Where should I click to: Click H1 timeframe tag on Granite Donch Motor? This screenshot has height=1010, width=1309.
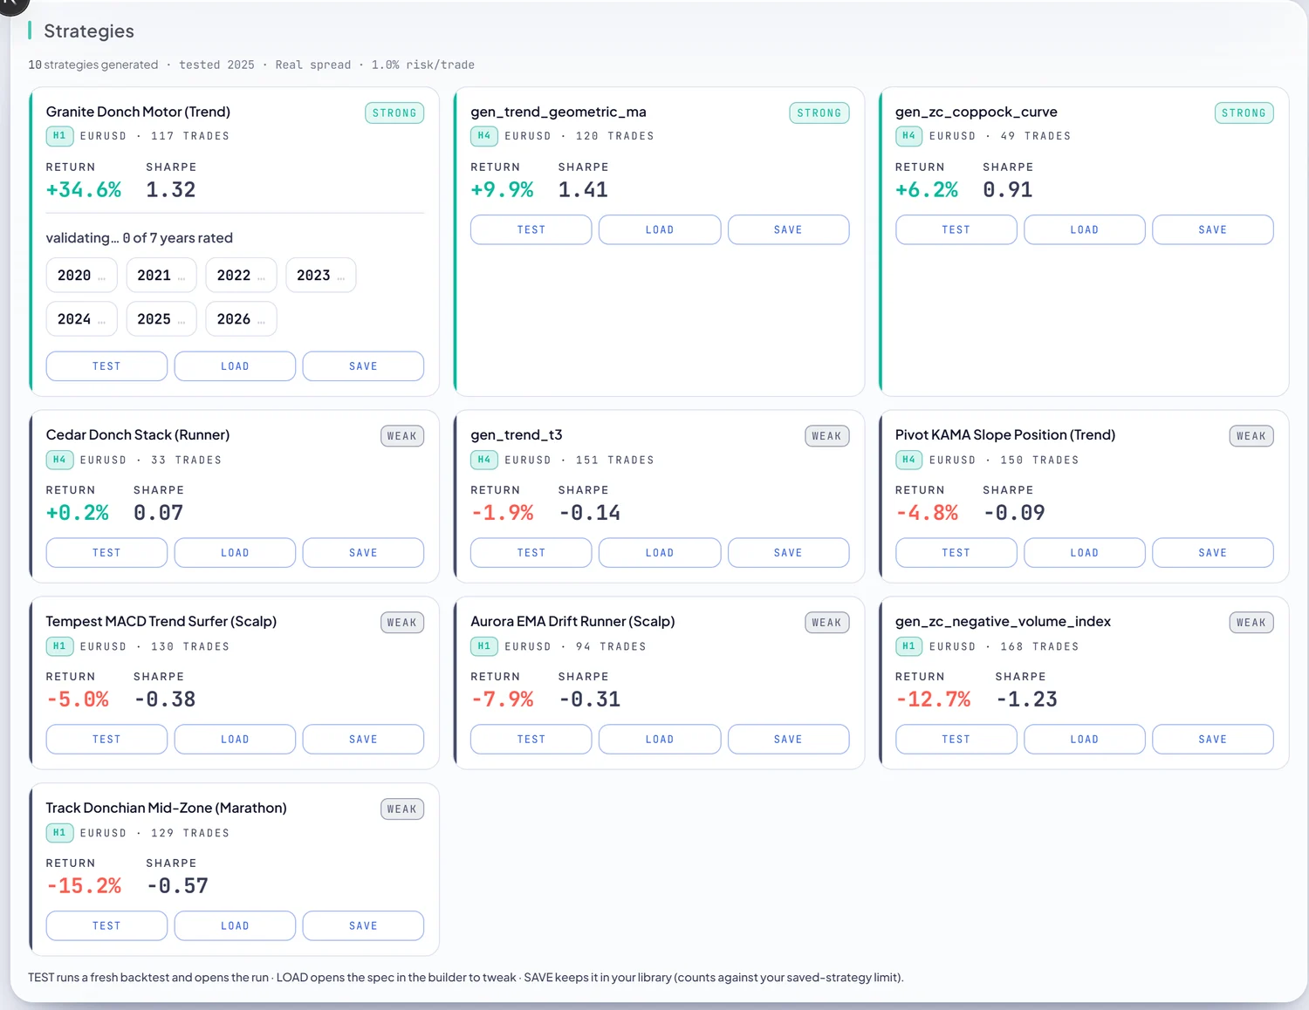click(x=59, y=136)
